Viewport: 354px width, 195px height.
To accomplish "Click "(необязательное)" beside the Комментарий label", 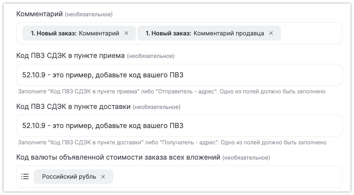I will [89, 15].
